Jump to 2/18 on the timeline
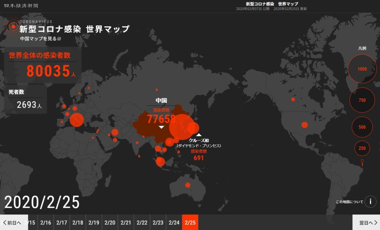380x230 pixels. [78, 223]
